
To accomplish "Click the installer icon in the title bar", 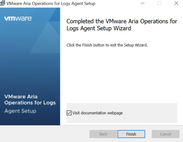I will point(3,3).
